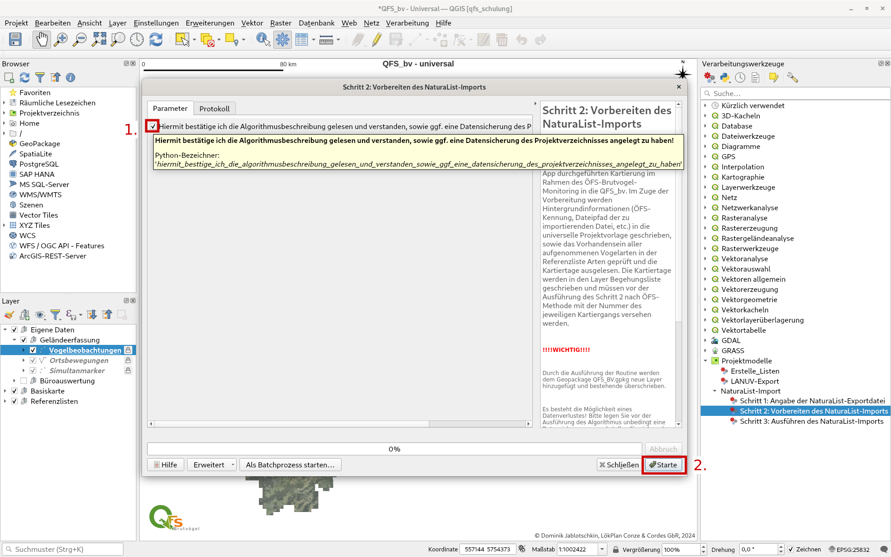Select Schritt 3: Ausführen des NaturaList-Imports
Screen dimensions: 891x557
(x=811, y=421)
